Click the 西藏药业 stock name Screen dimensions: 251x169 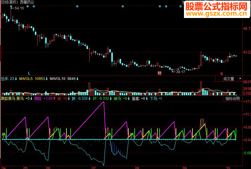click(x=27, y=2)
